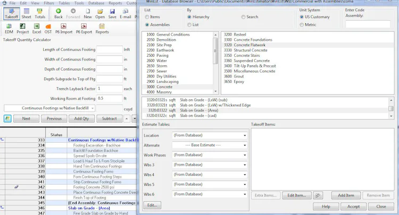
Task: Open Continuous Footings w/Native Backfill dropdown
Action: click(x=49, y=108)
